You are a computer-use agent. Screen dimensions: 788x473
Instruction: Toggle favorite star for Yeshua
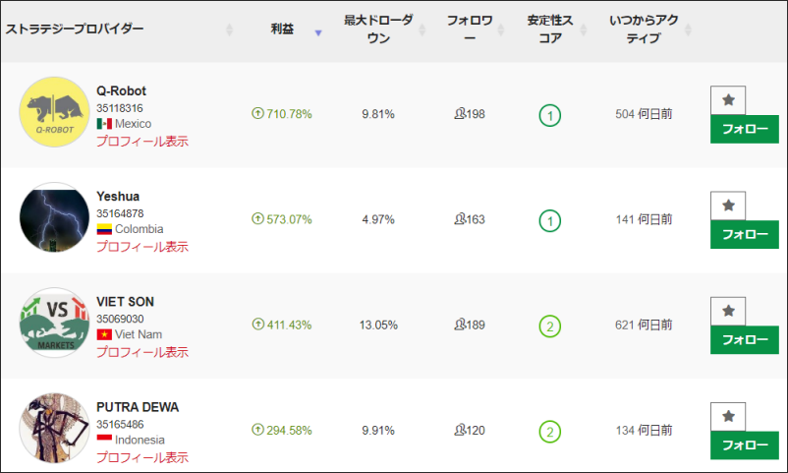[x=727, y=206]
